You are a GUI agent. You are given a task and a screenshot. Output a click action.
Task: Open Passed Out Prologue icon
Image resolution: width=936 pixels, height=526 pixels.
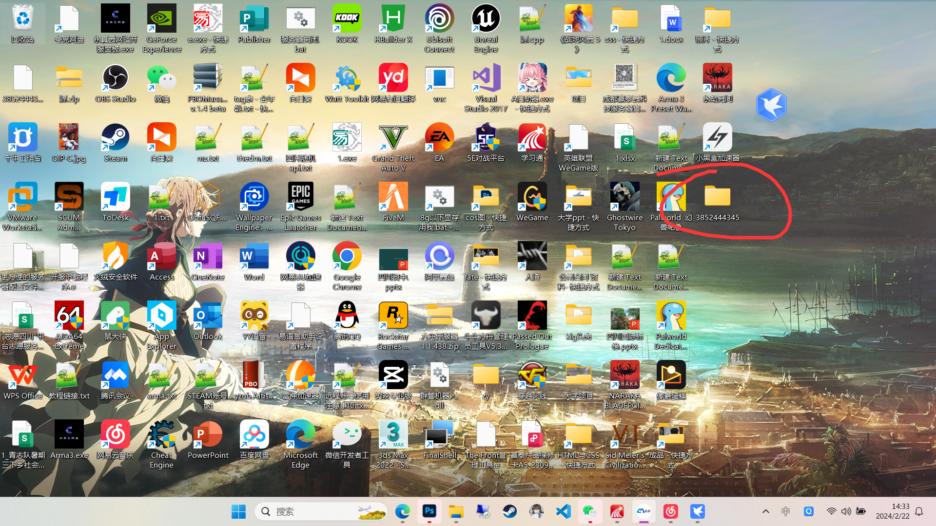click(532, 325)
